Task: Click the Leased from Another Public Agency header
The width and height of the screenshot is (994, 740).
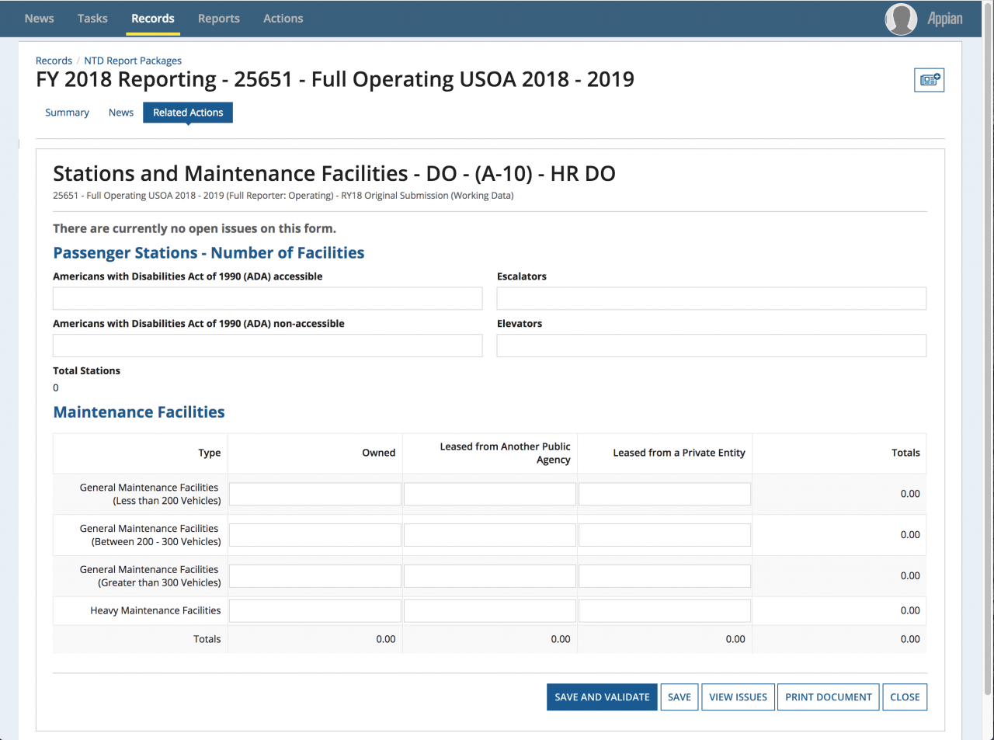Action: click(506, 453)
